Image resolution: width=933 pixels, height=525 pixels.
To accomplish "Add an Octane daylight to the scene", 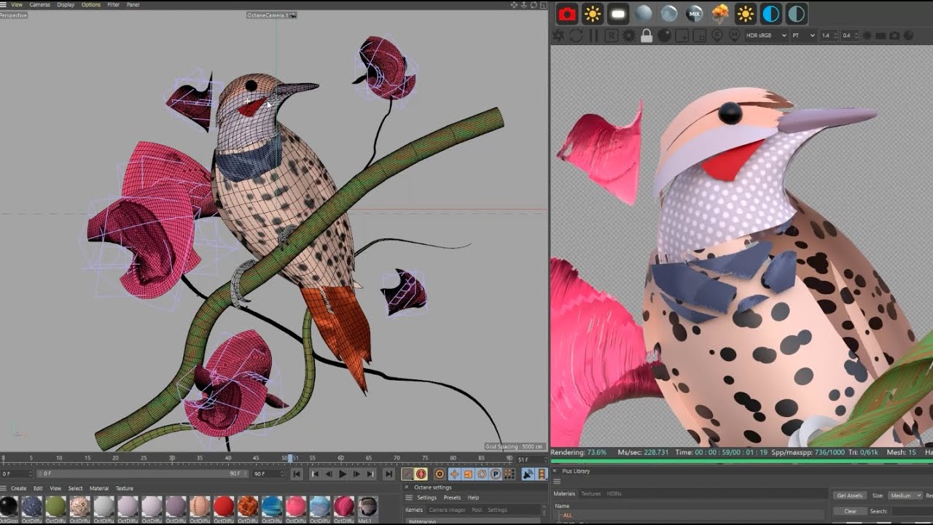I will [594, 13].
